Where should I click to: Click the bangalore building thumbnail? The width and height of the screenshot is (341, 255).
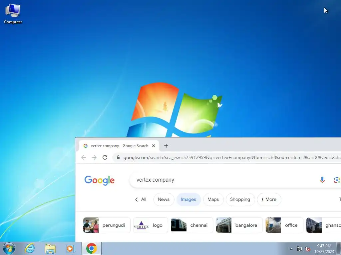[x=223, y=225]
